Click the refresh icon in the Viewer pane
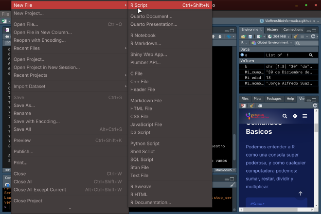The height and width of the screenshot is (214, 321). click(x=315, y=106)
